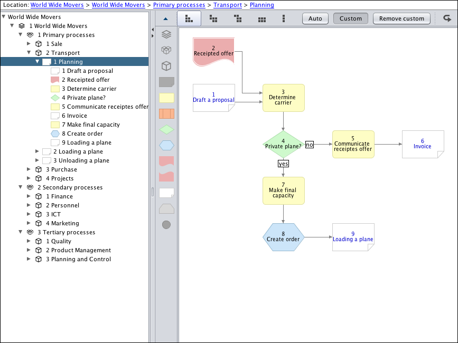Pick the white folded page shape
The height and width of the screenshot is (343, 458).
point(166,193)
